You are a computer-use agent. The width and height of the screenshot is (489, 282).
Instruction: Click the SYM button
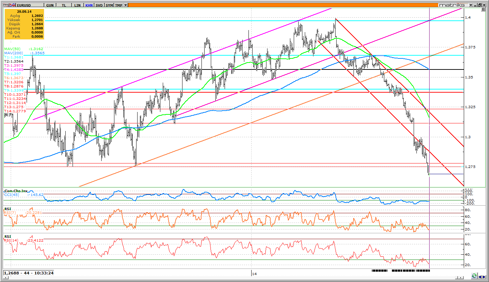109,5
